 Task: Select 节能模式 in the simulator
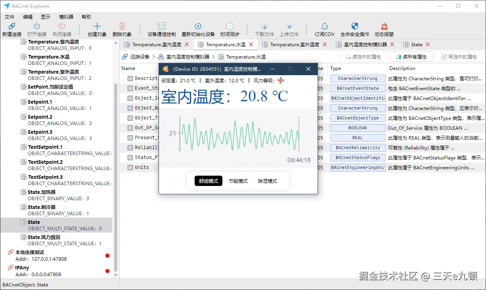pyautogui.click(x=238, y=181)
